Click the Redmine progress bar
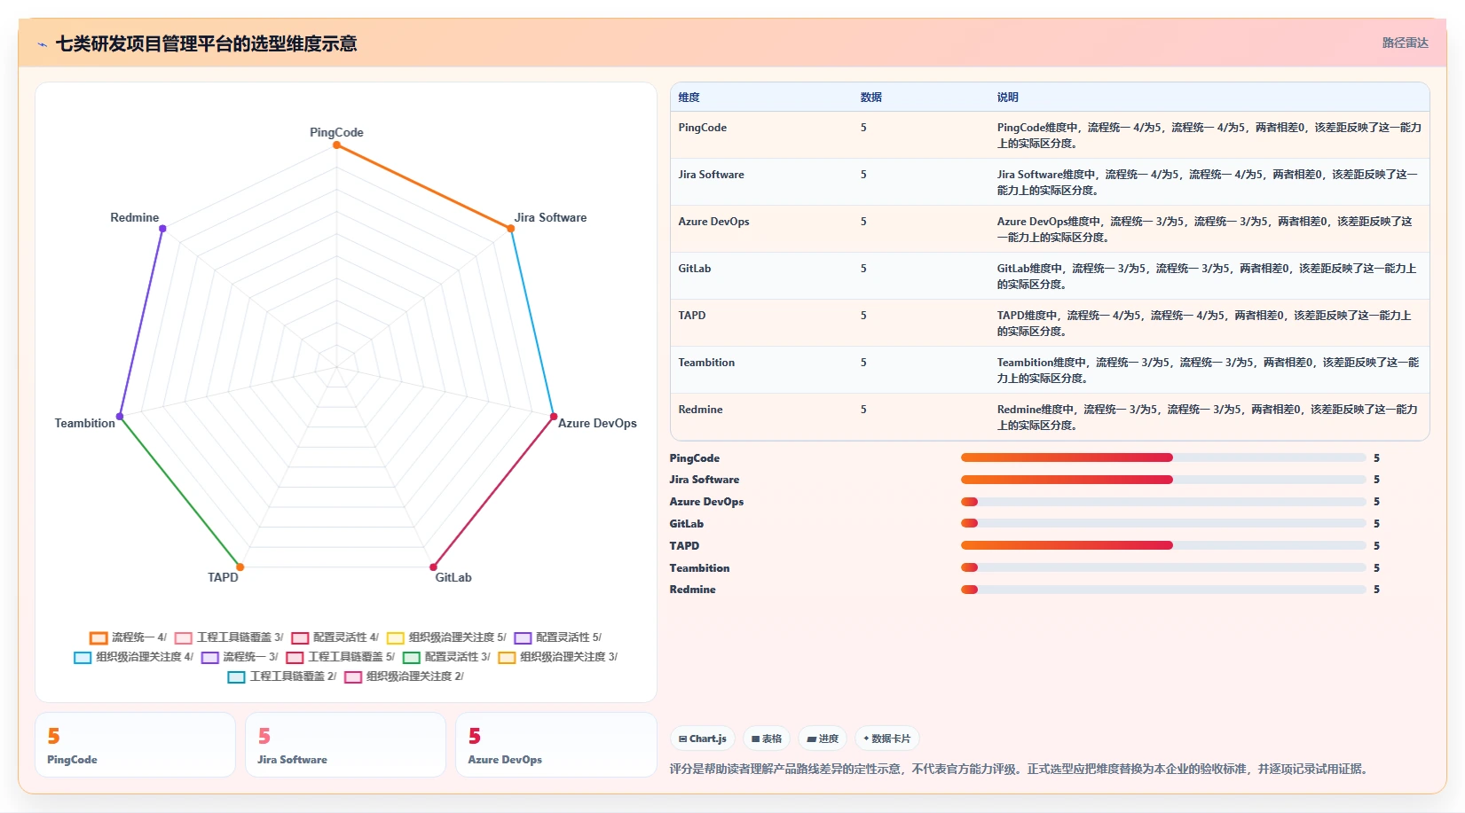 pyautogui.click(x=1163, y=589)
